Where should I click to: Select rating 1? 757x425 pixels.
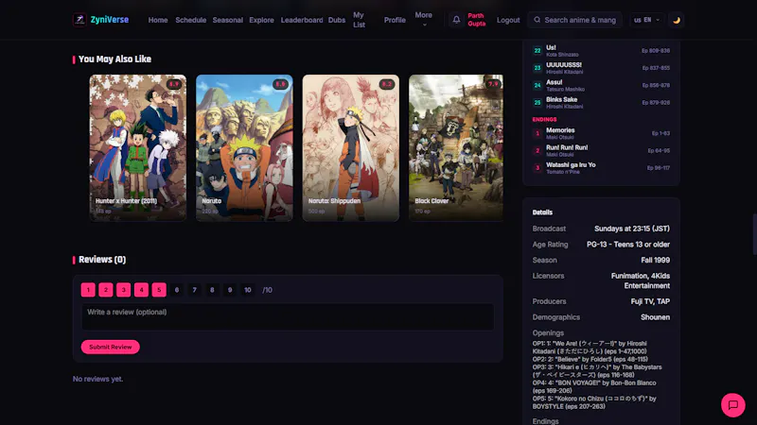tap(88, 290)
